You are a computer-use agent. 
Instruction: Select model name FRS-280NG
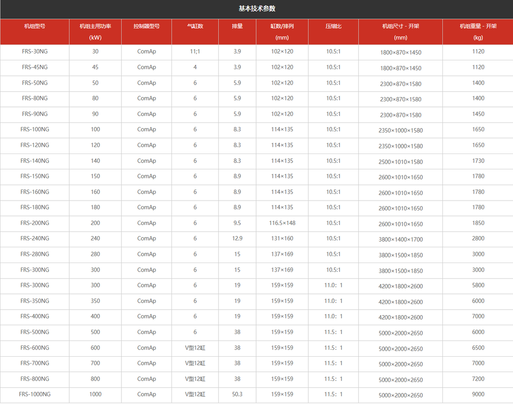[35, 254]
